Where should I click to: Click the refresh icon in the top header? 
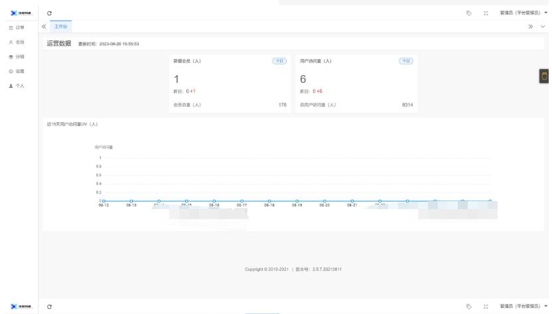[x=49, y=13]
